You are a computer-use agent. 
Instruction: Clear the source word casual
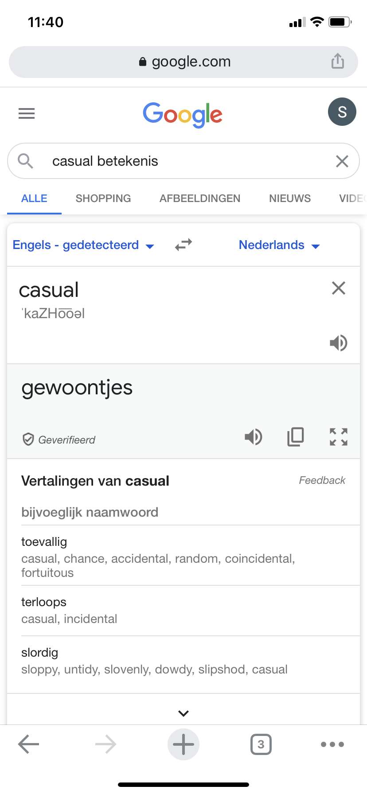[338, 288]
